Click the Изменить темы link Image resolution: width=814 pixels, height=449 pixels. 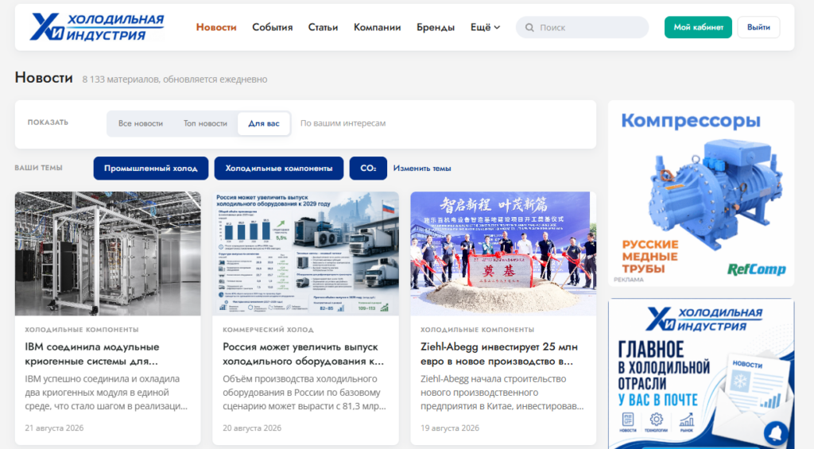pyautogui.click(x=422, y=168)
